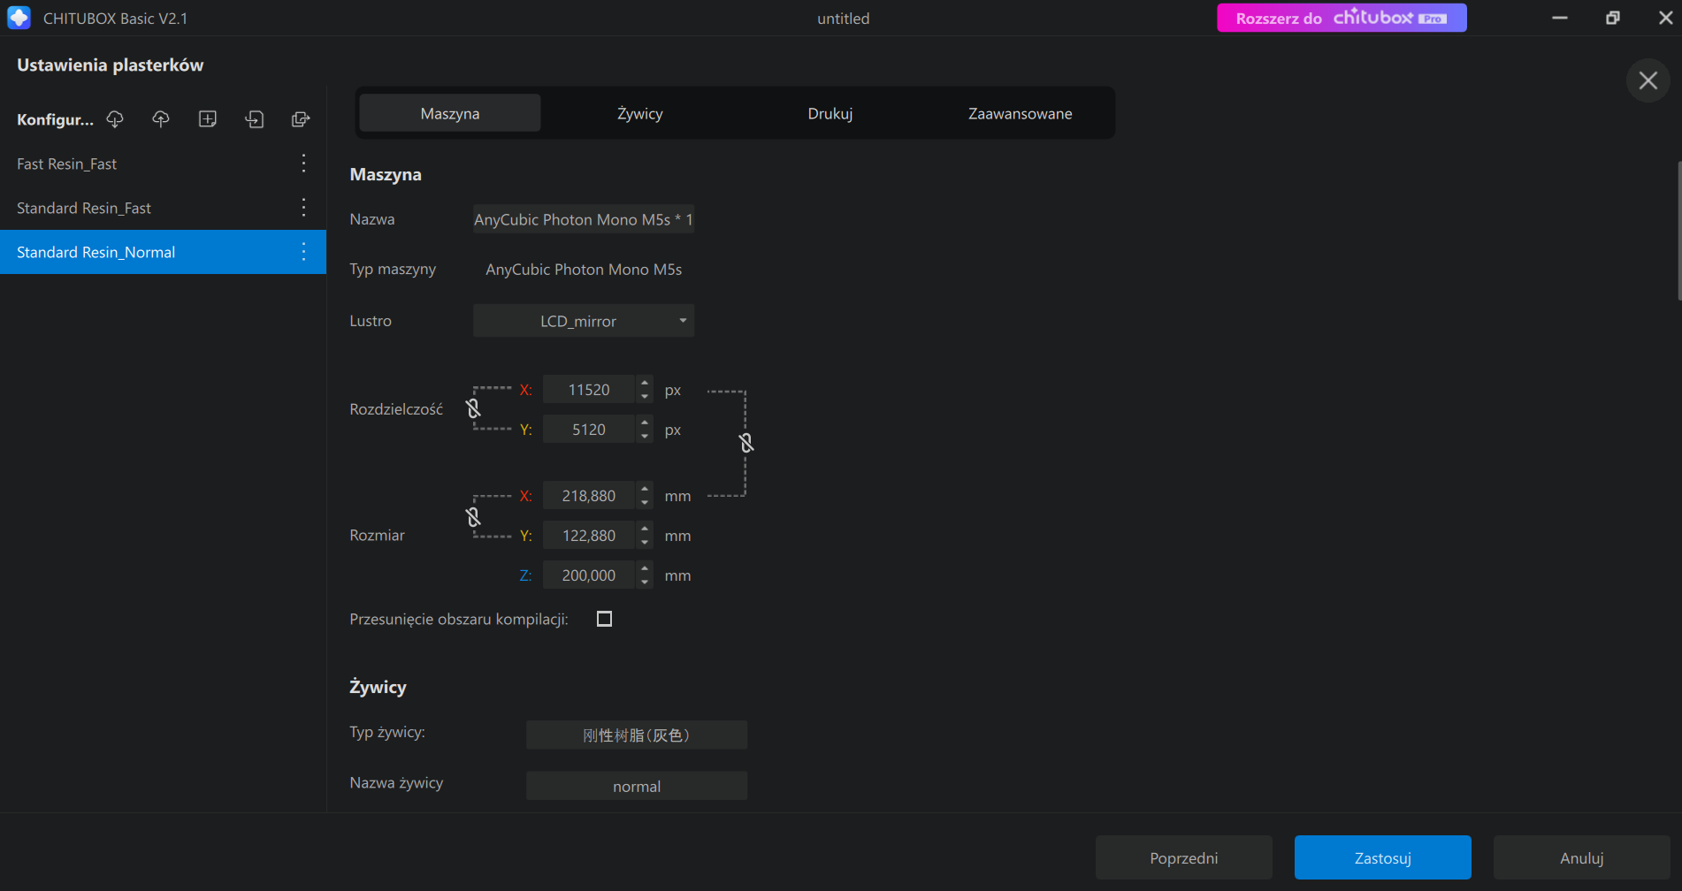The height and width of the screenshot is (891, 1682).
Task: Click resolution Y field 5120
Action: click(589, 430)
